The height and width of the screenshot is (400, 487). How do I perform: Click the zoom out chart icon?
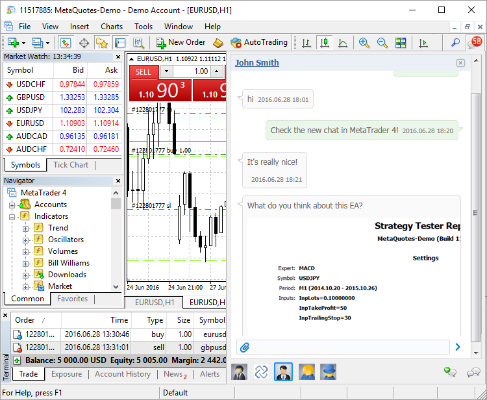[382, 43]
